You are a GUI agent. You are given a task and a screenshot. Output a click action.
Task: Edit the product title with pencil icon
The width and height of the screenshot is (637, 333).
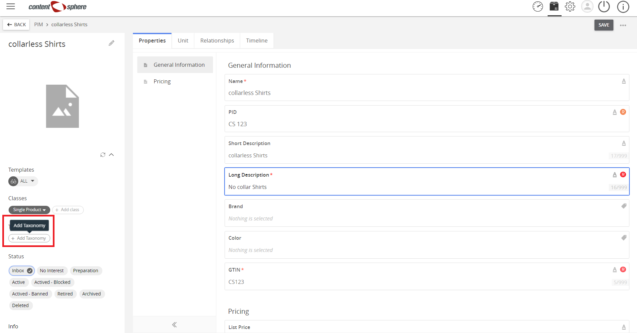[112, 43]
